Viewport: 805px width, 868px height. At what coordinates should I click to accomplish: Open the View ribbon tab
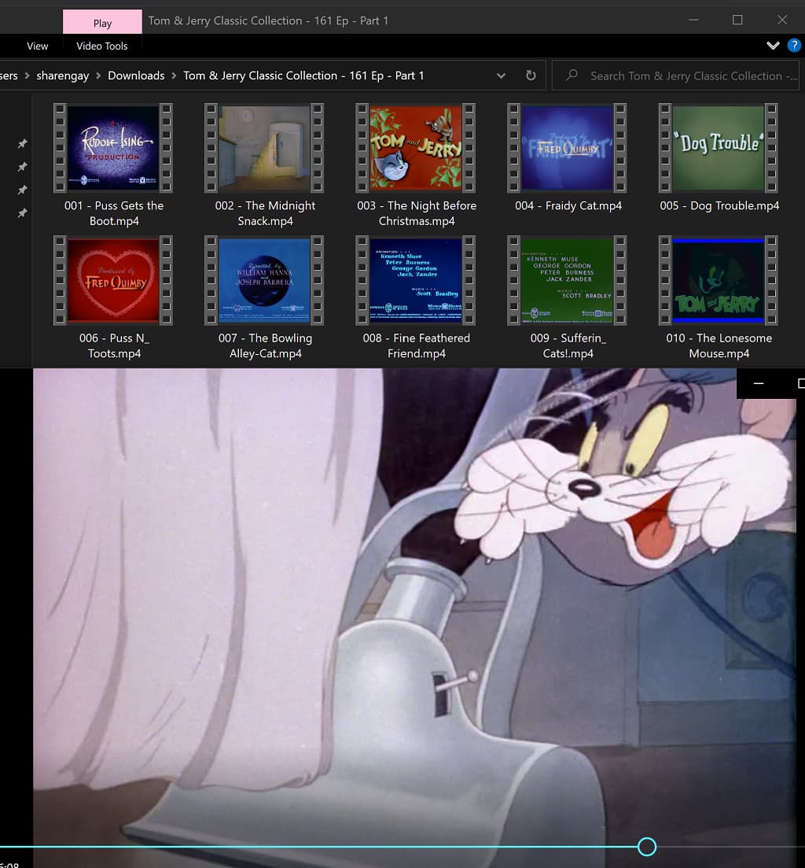(38, 46)
